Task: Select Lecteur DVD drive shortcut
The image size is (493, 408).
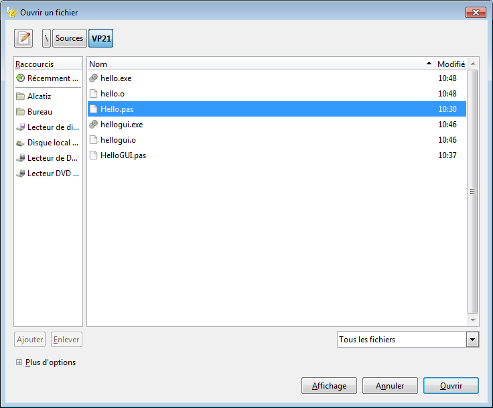Action: click(x=48, y=174)
